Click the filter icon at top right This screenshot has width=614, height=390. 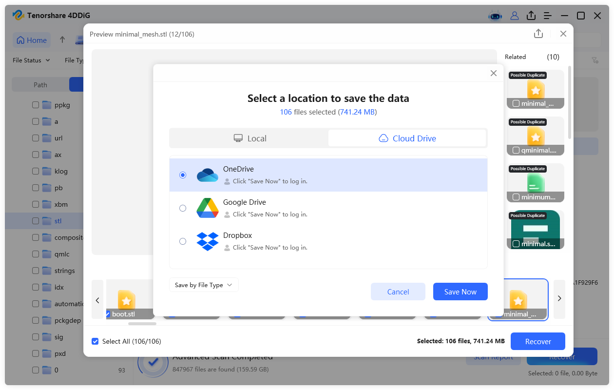(x=595, y=60)
